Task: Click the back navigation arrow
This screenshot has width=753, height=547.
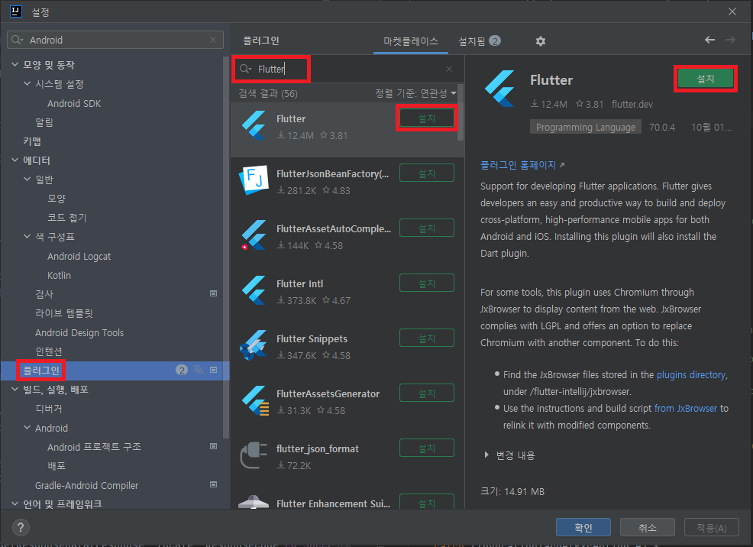Action: click(709, 40)
